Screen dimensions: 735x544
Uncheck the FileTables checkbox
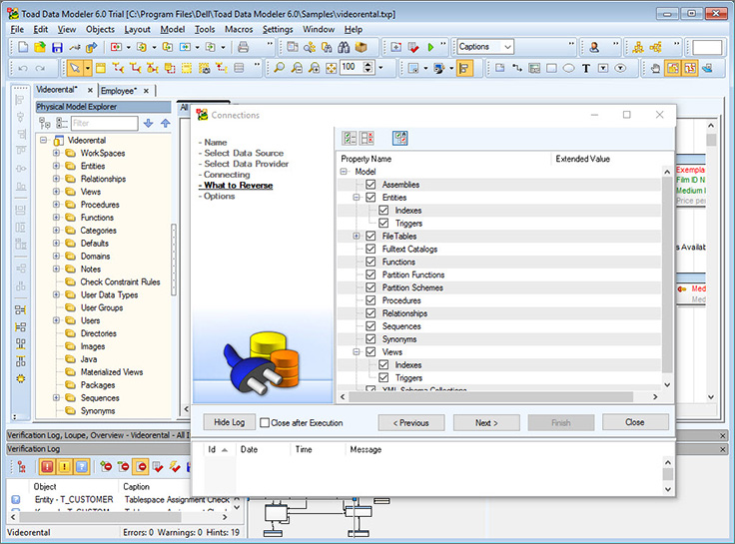[x=370, y=236]
